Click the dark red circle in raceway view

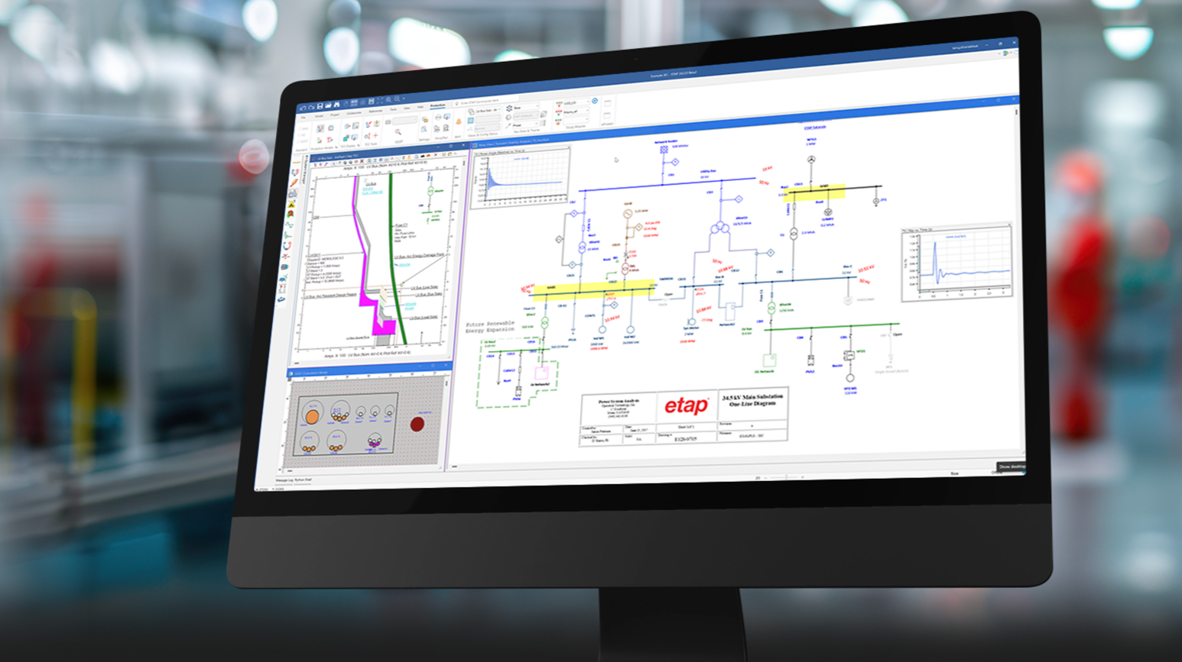[417, 425]
